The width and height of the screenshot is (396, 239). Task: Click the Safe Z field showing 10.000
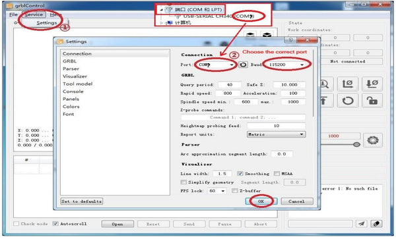coord(290,85)
